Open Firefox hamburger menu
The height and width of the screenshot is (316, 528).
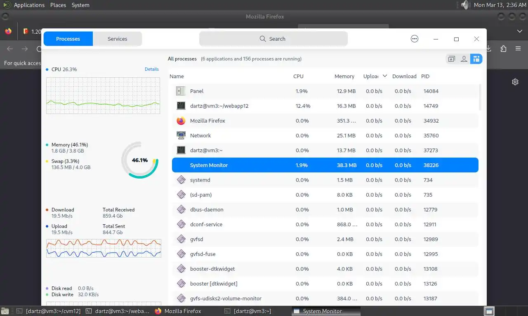(x=518, y=49)
